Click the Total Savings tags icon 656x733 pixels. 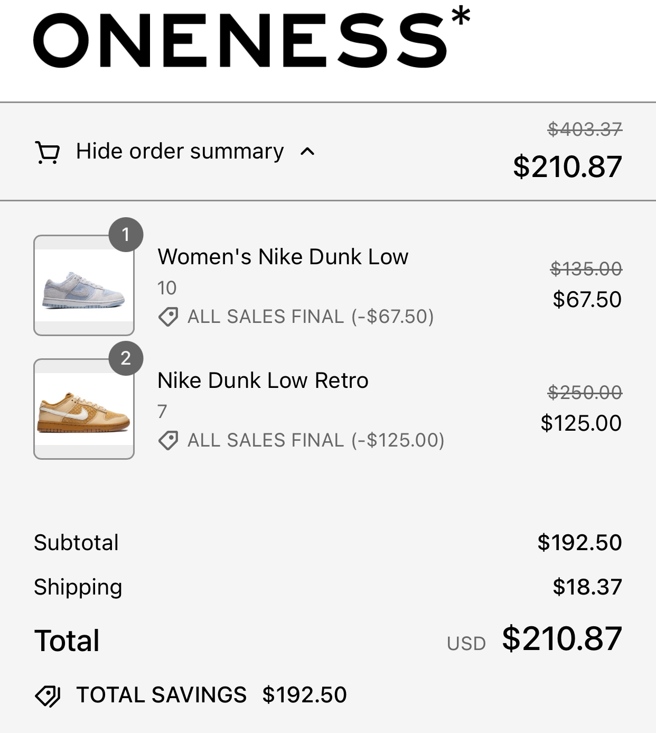48,695
